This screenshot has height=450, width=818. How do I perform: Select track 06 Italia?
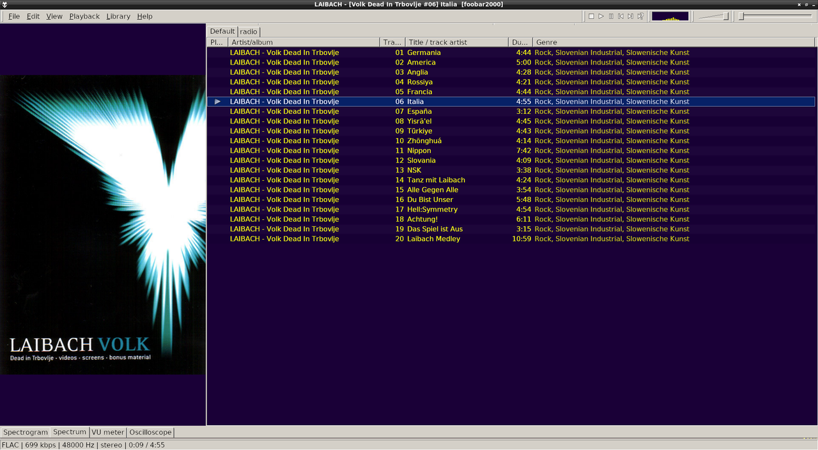[511, 102]
